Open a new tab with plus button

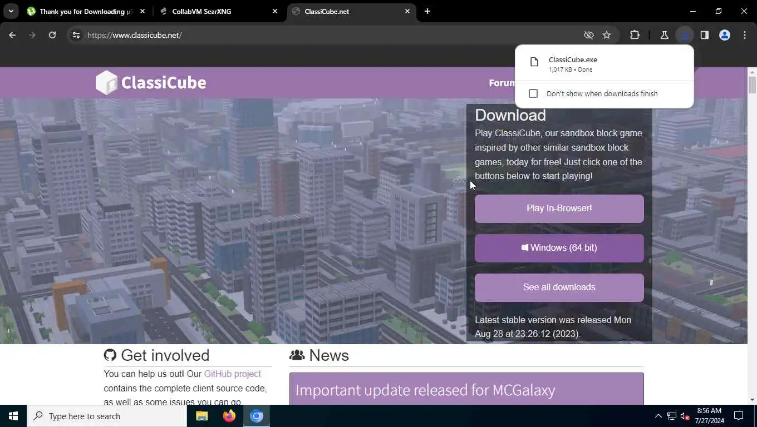[427, 11]
